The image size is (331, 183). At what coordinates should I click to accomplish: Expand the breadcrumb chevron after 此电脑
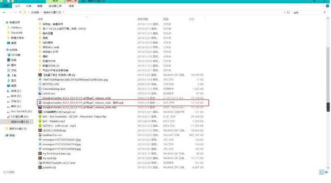pos(41,12)
